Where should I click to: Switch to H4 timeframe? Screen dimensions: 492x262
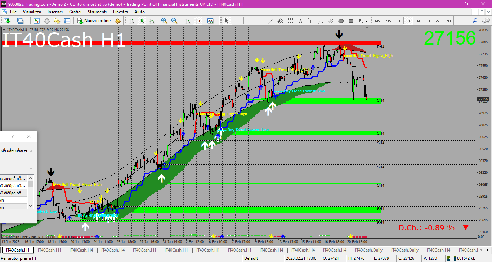click(x=418, y=21)
